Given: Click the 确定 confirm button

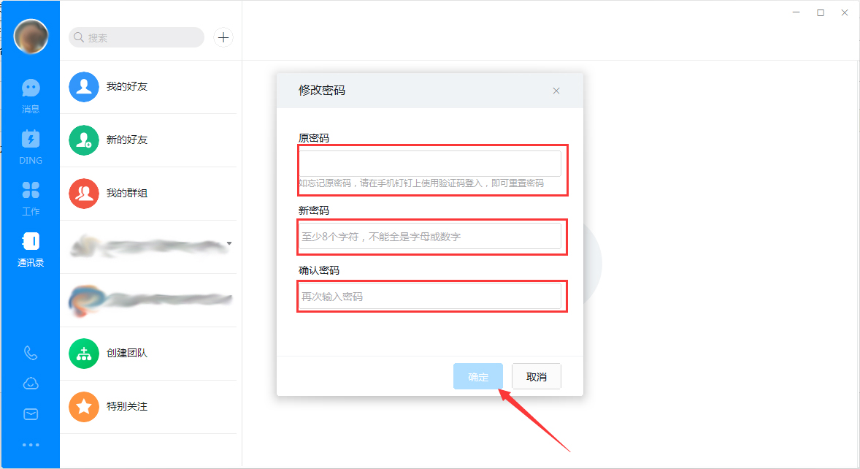Looking at the screenshot, I should [477, 376].
